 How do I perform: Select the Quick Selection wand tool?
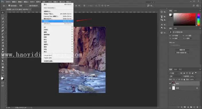(x=3, y=22)
